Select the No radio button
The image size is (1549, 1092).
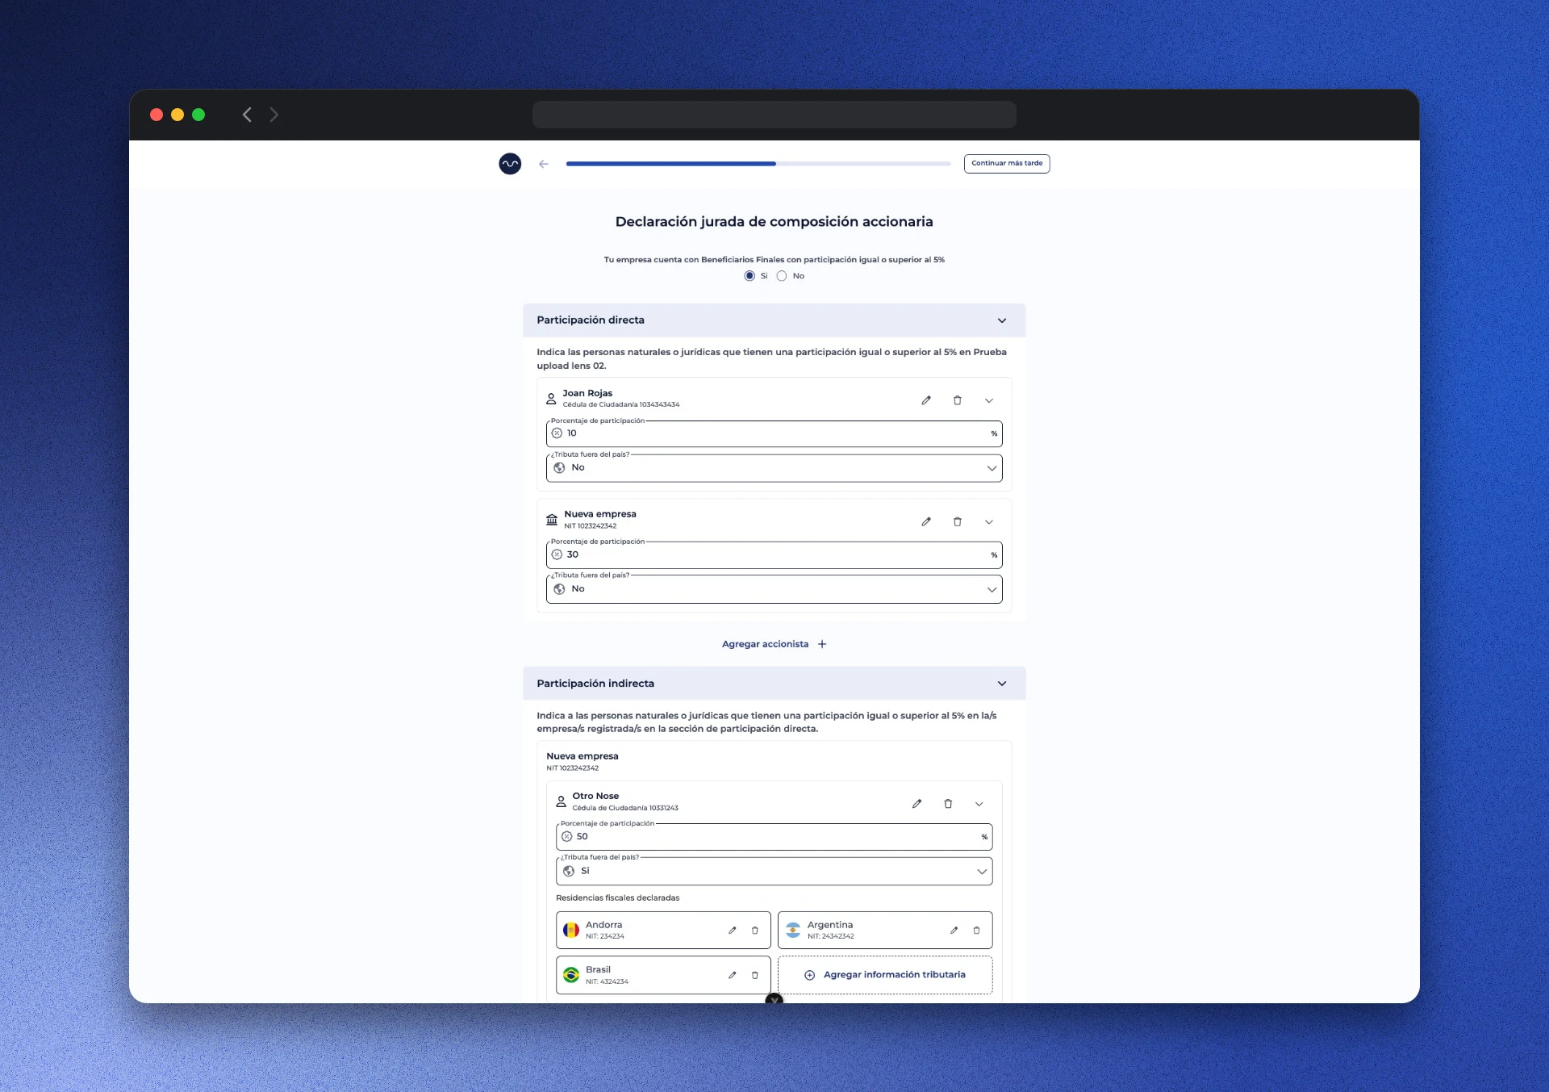click(782, 276)
